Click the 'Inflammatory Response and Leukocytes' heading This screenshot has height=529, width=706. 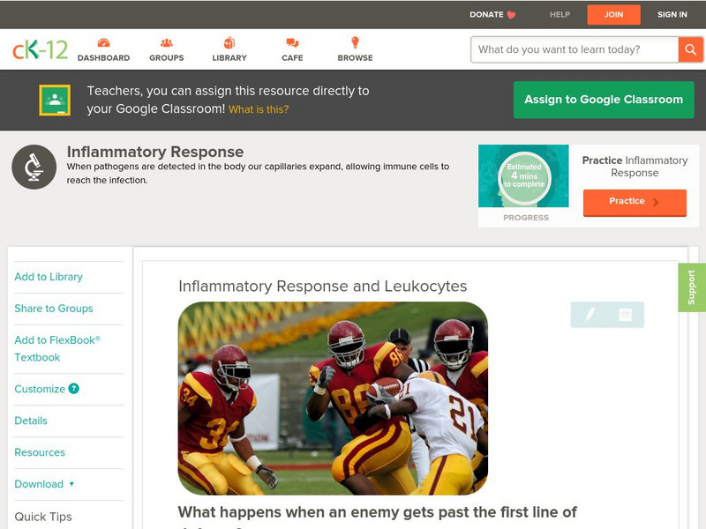click(322, 286)
